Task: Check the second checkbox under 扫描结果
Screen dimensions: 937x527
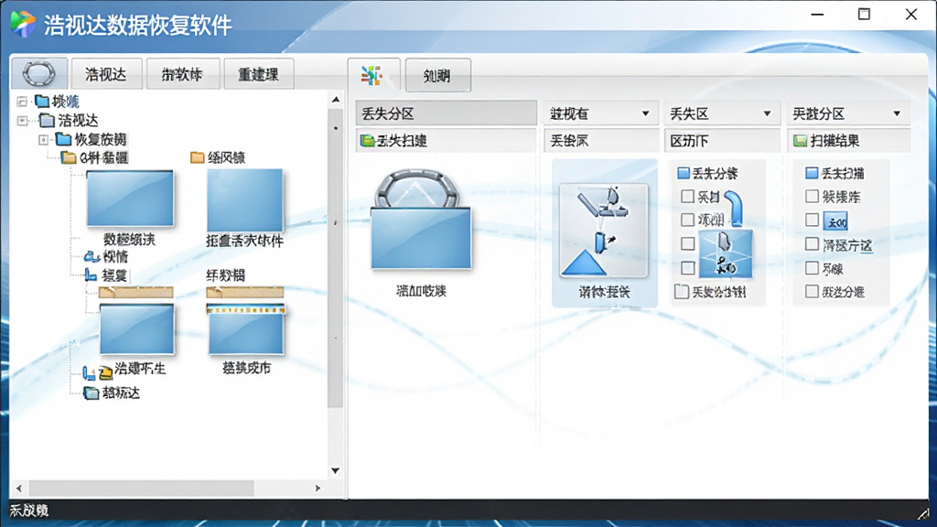Action: point(812,196)
